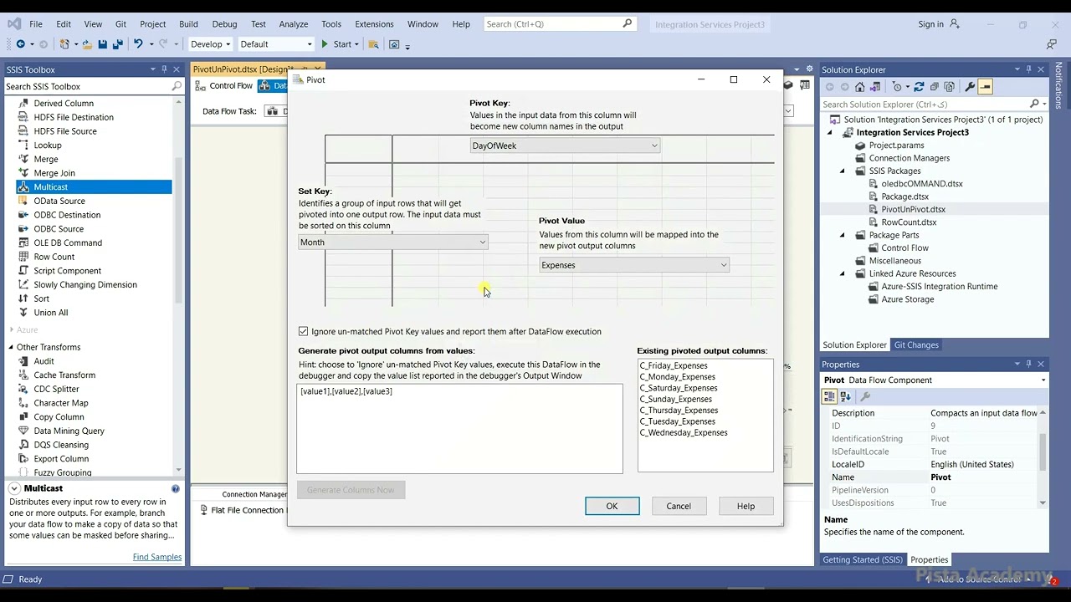Switch to Getting Started (SSIS) tab
1071x602 pixels.
point(862,560)
